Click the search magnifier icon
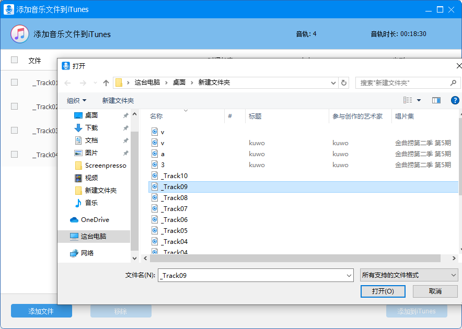The height and width of the screenshot is (329, 462). click(x=453, y=83)
